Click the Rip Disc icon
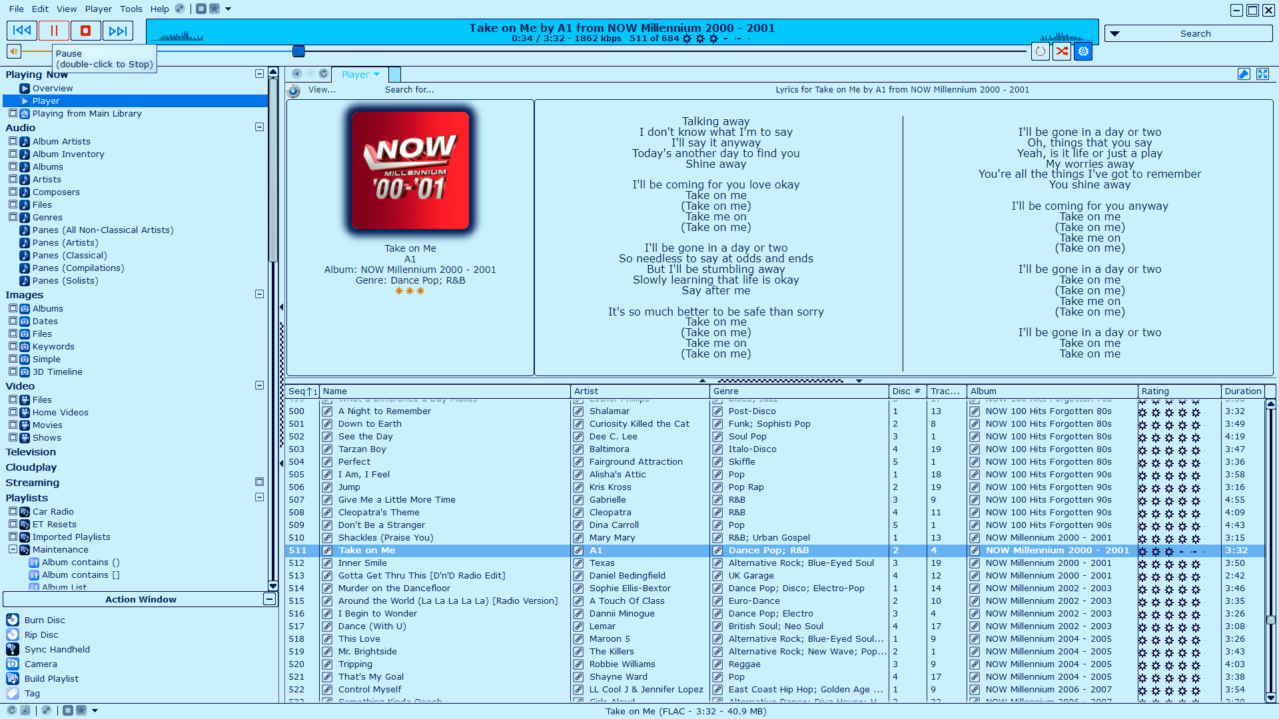 click(13, 634)
